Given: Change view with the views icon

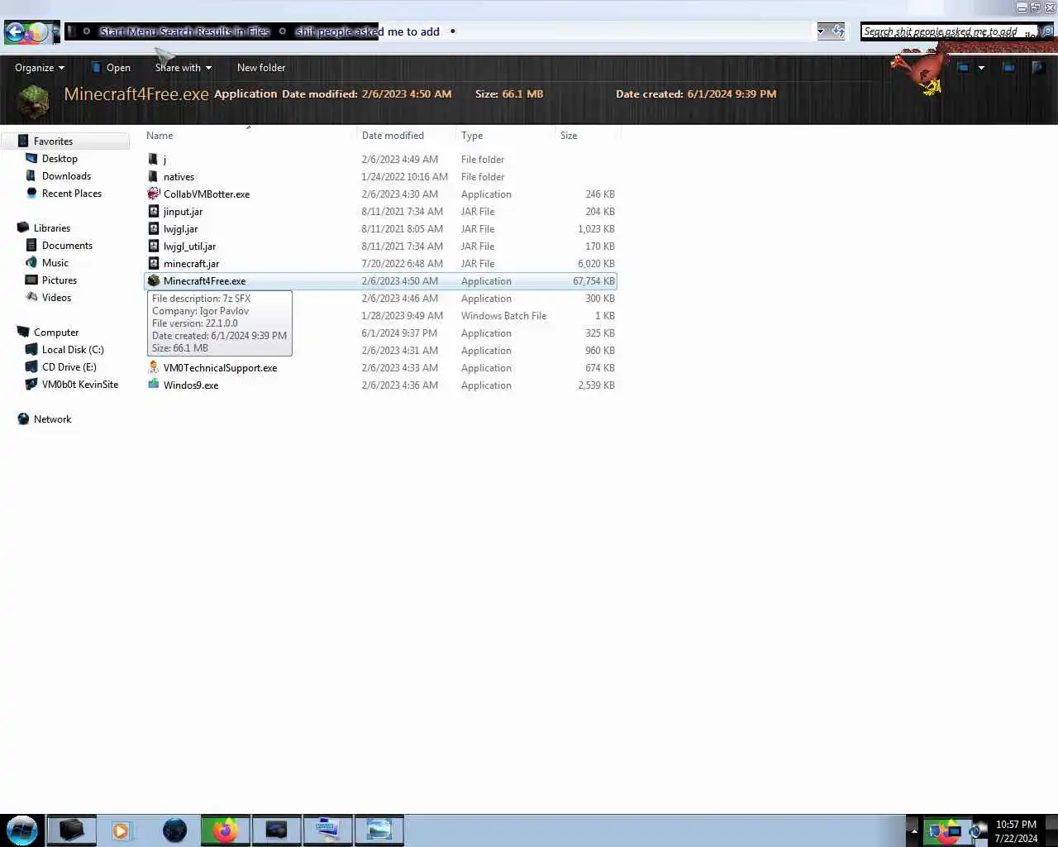Looking at the screenshot, I should coord(963,68).
